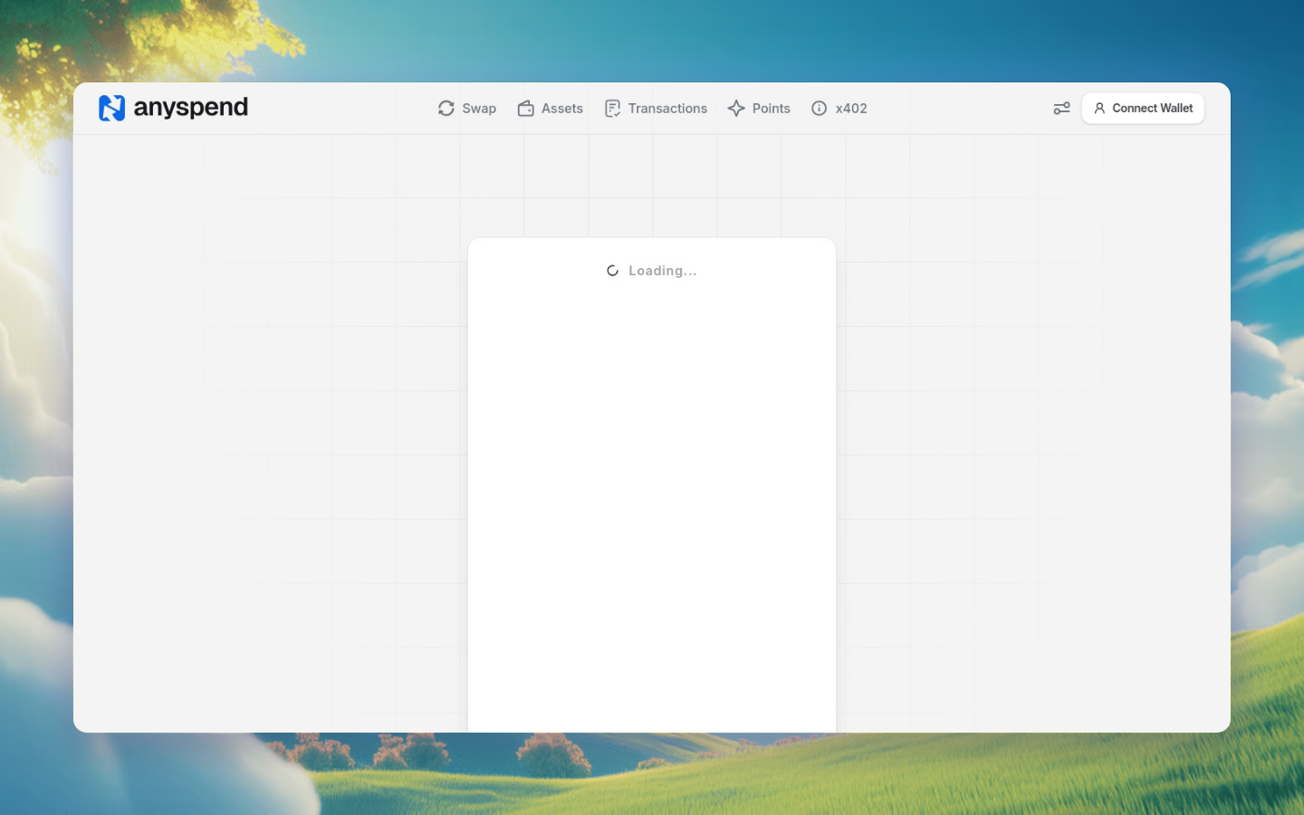The width and height of the screenshot is (1304, 815).
Task: Click the Connect Wallet button
Action: [1143, 109]
